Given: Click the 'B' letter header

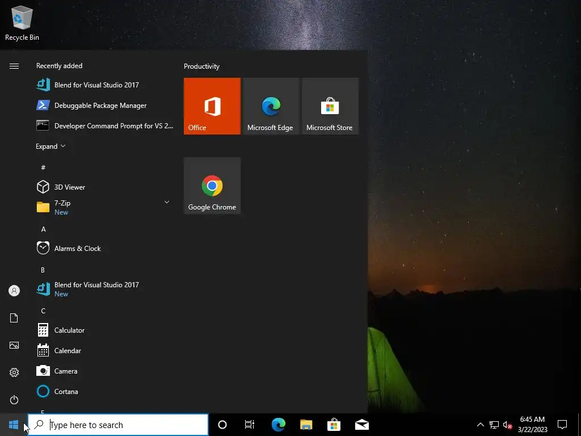Looking at the screenshot, I should [43, 270].
